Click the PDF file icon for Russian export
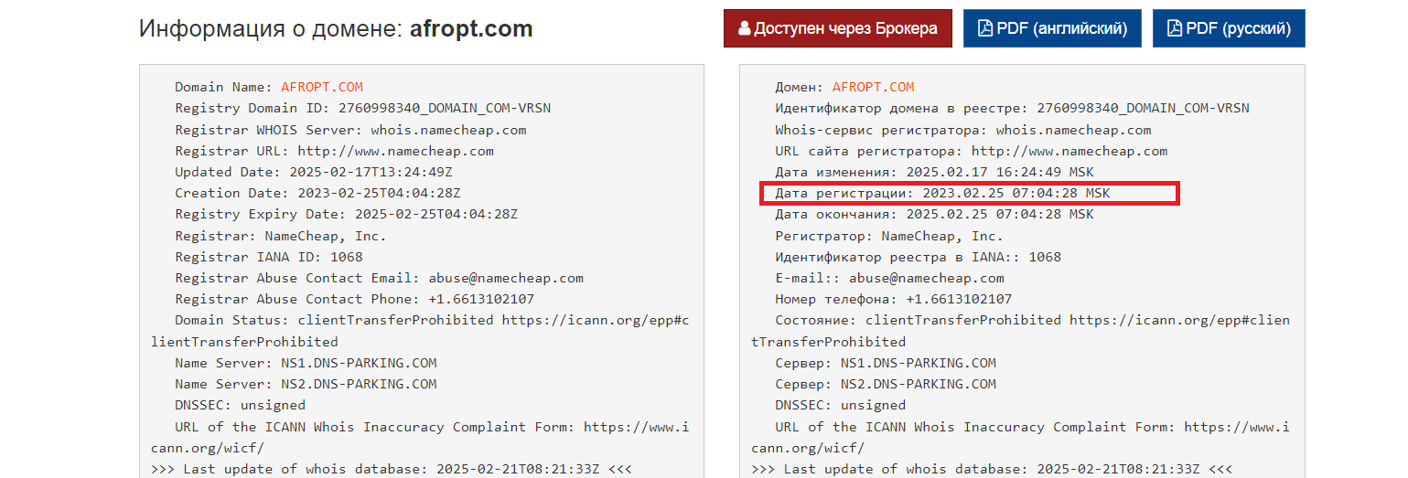This screenshot has width=1408, height=478. pos(1175,28)
